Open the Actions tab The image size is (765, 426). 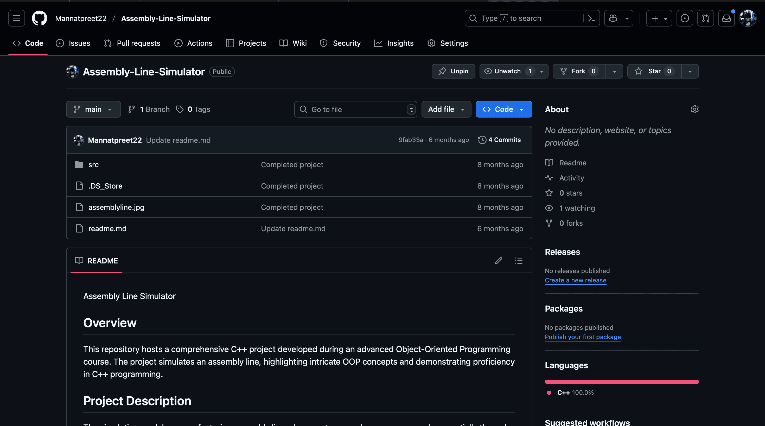pos(193,43)
